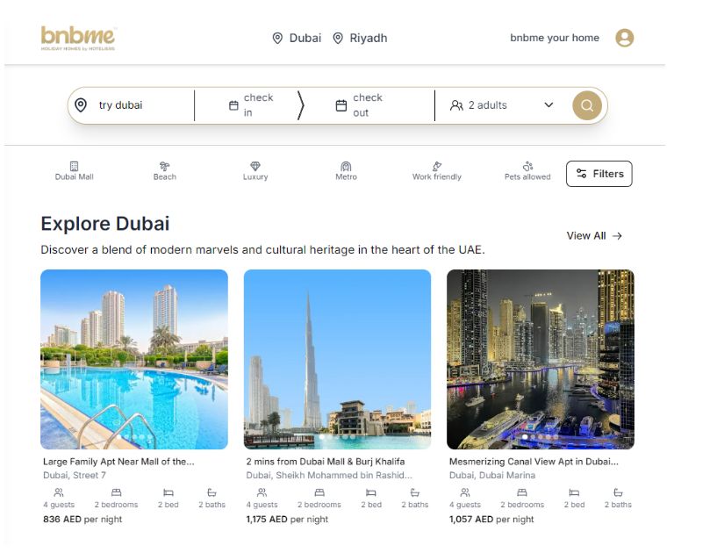Switch to Dubai location in header
717x560 pixels.
[297, 38]
